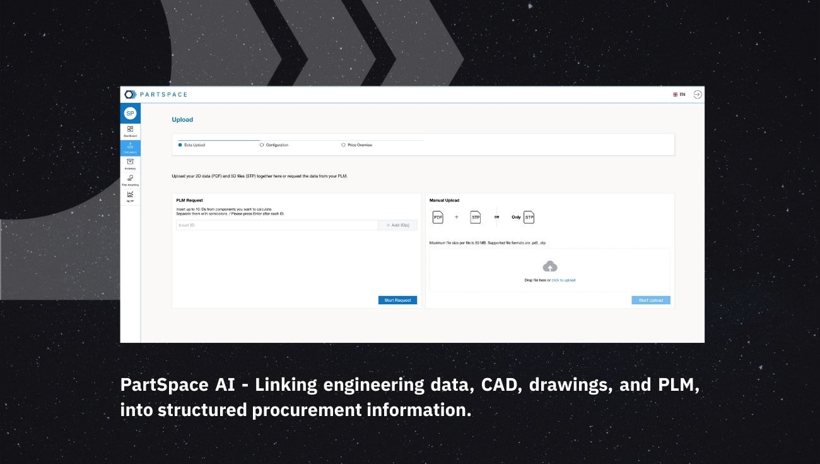Open Inventory from the sidebar
This screenshot has width=820, height=464.
click(130, 164)
